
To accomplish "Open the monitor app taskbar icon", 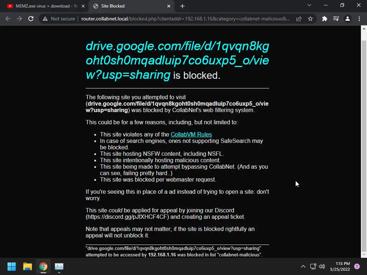I will click(59, 266).
